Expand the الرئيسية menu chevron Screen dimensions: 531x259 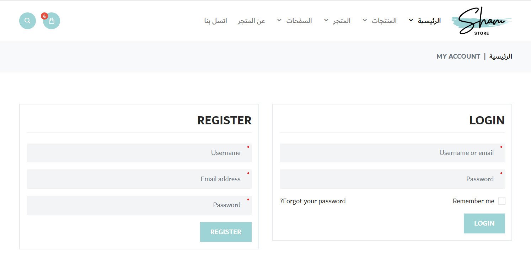point(411,20)
